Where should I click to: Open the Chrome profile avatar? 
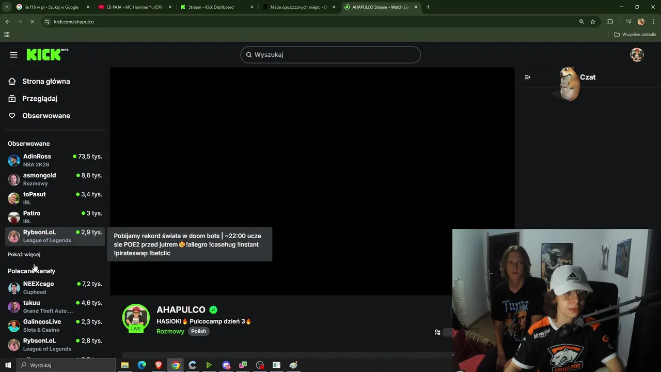coord(641,22)
